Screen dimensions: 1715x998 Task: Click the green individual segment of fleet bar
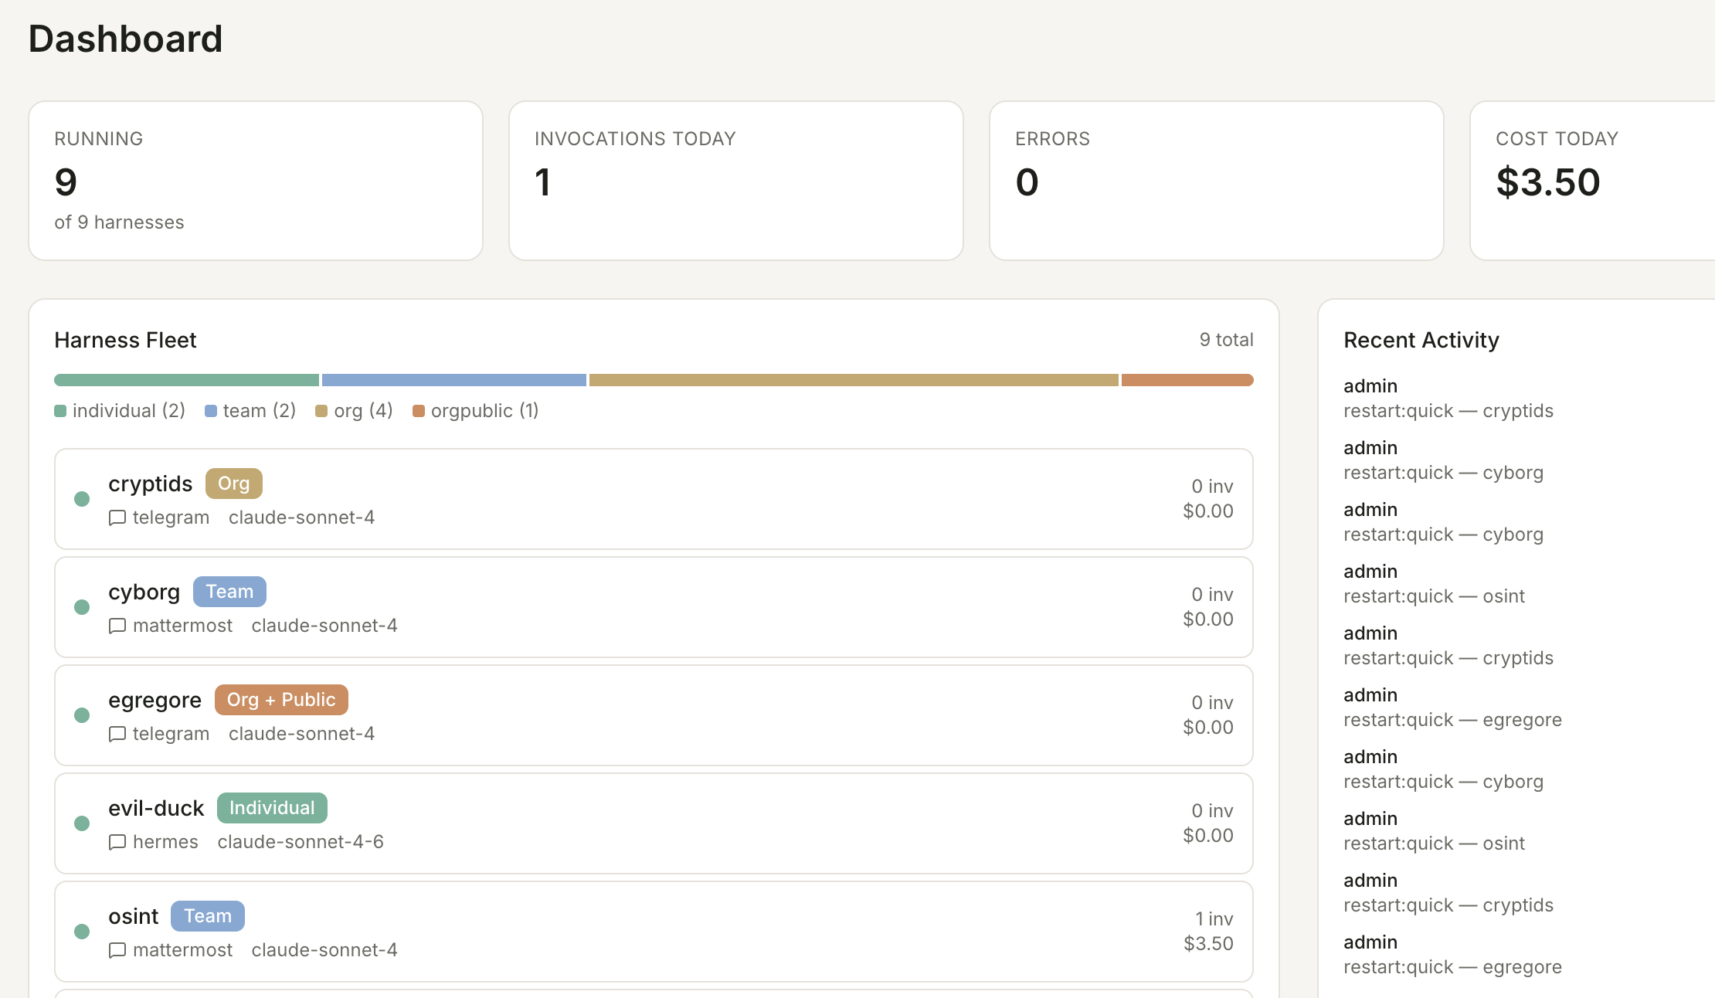(x=186, y=380)
